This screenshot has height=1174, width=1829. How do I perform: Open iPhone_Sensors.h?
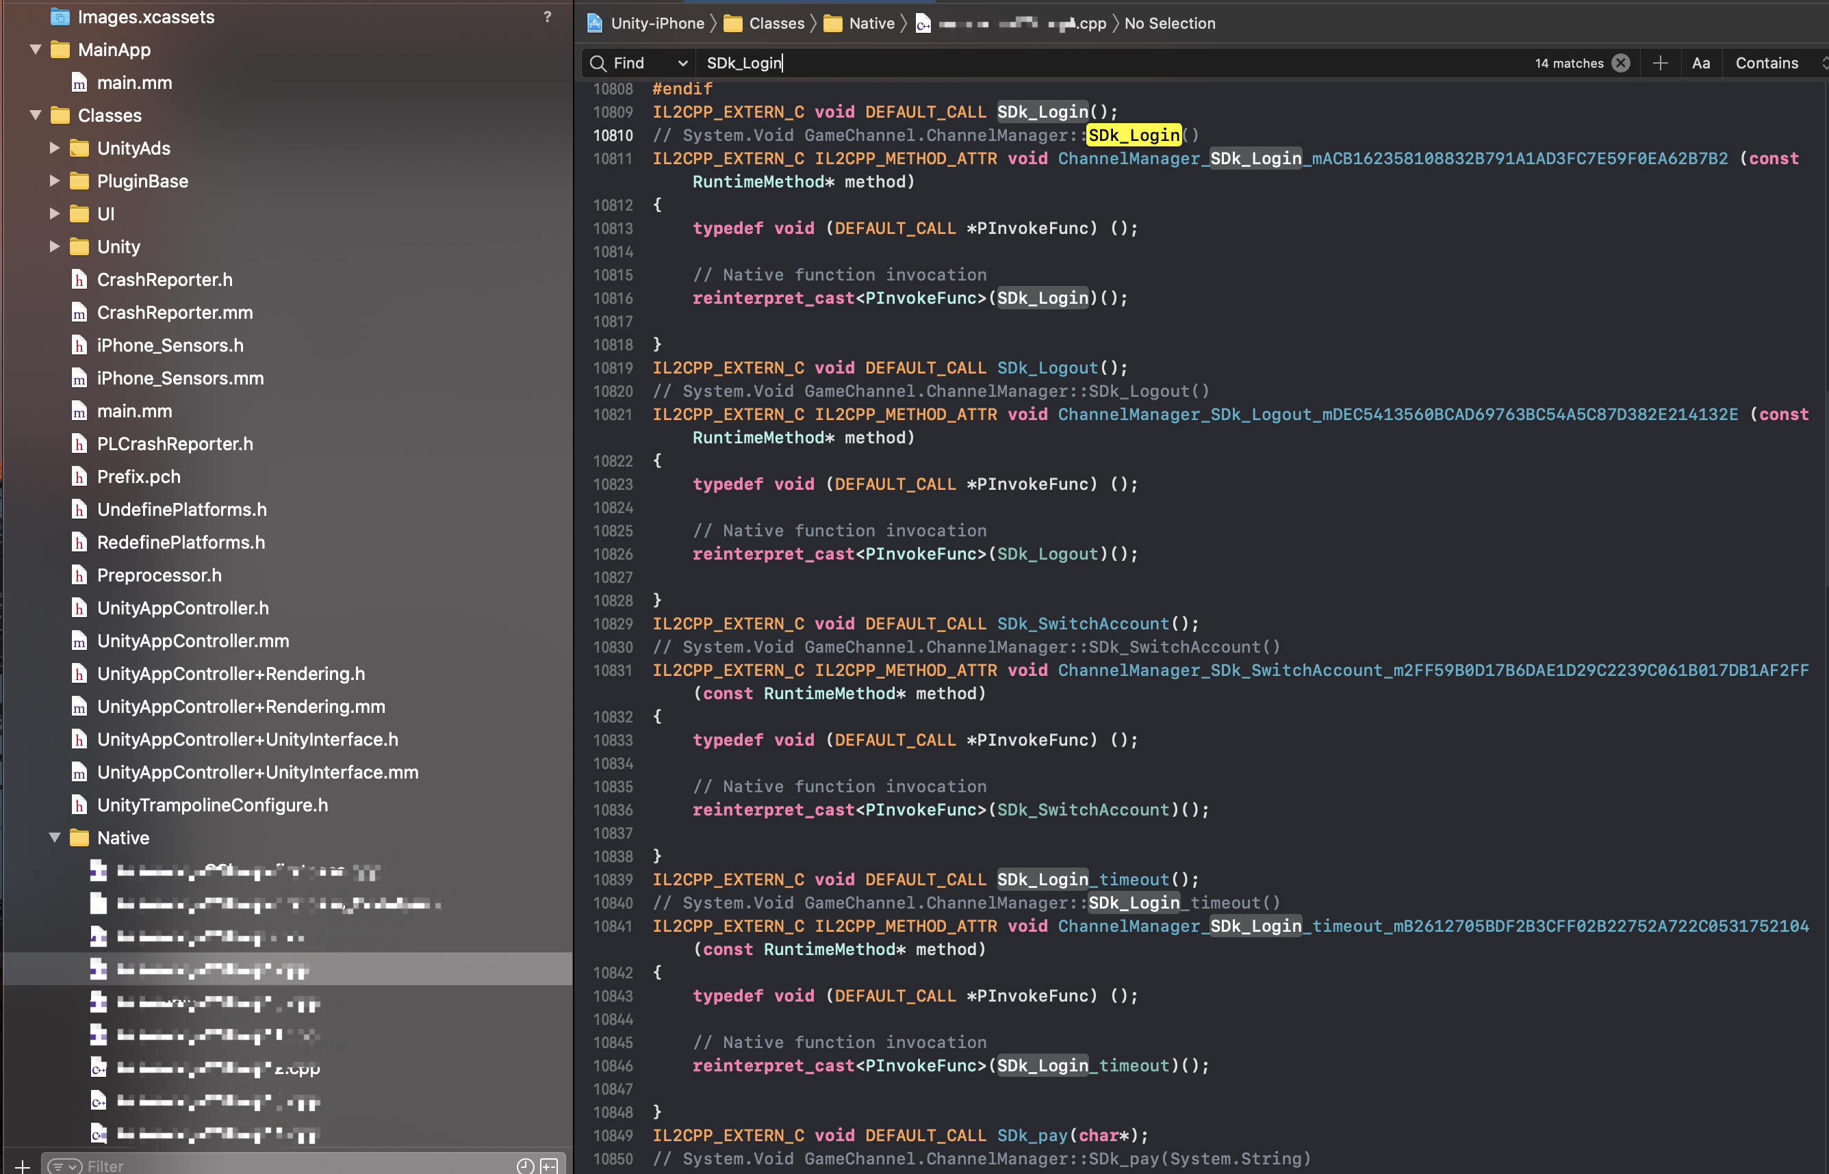tap(170, 345)
